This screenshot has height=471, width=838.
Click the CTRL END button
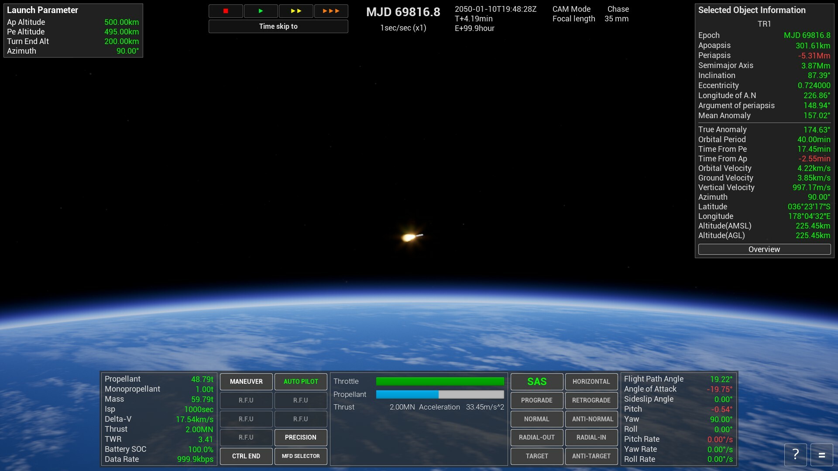coord(246,456)
